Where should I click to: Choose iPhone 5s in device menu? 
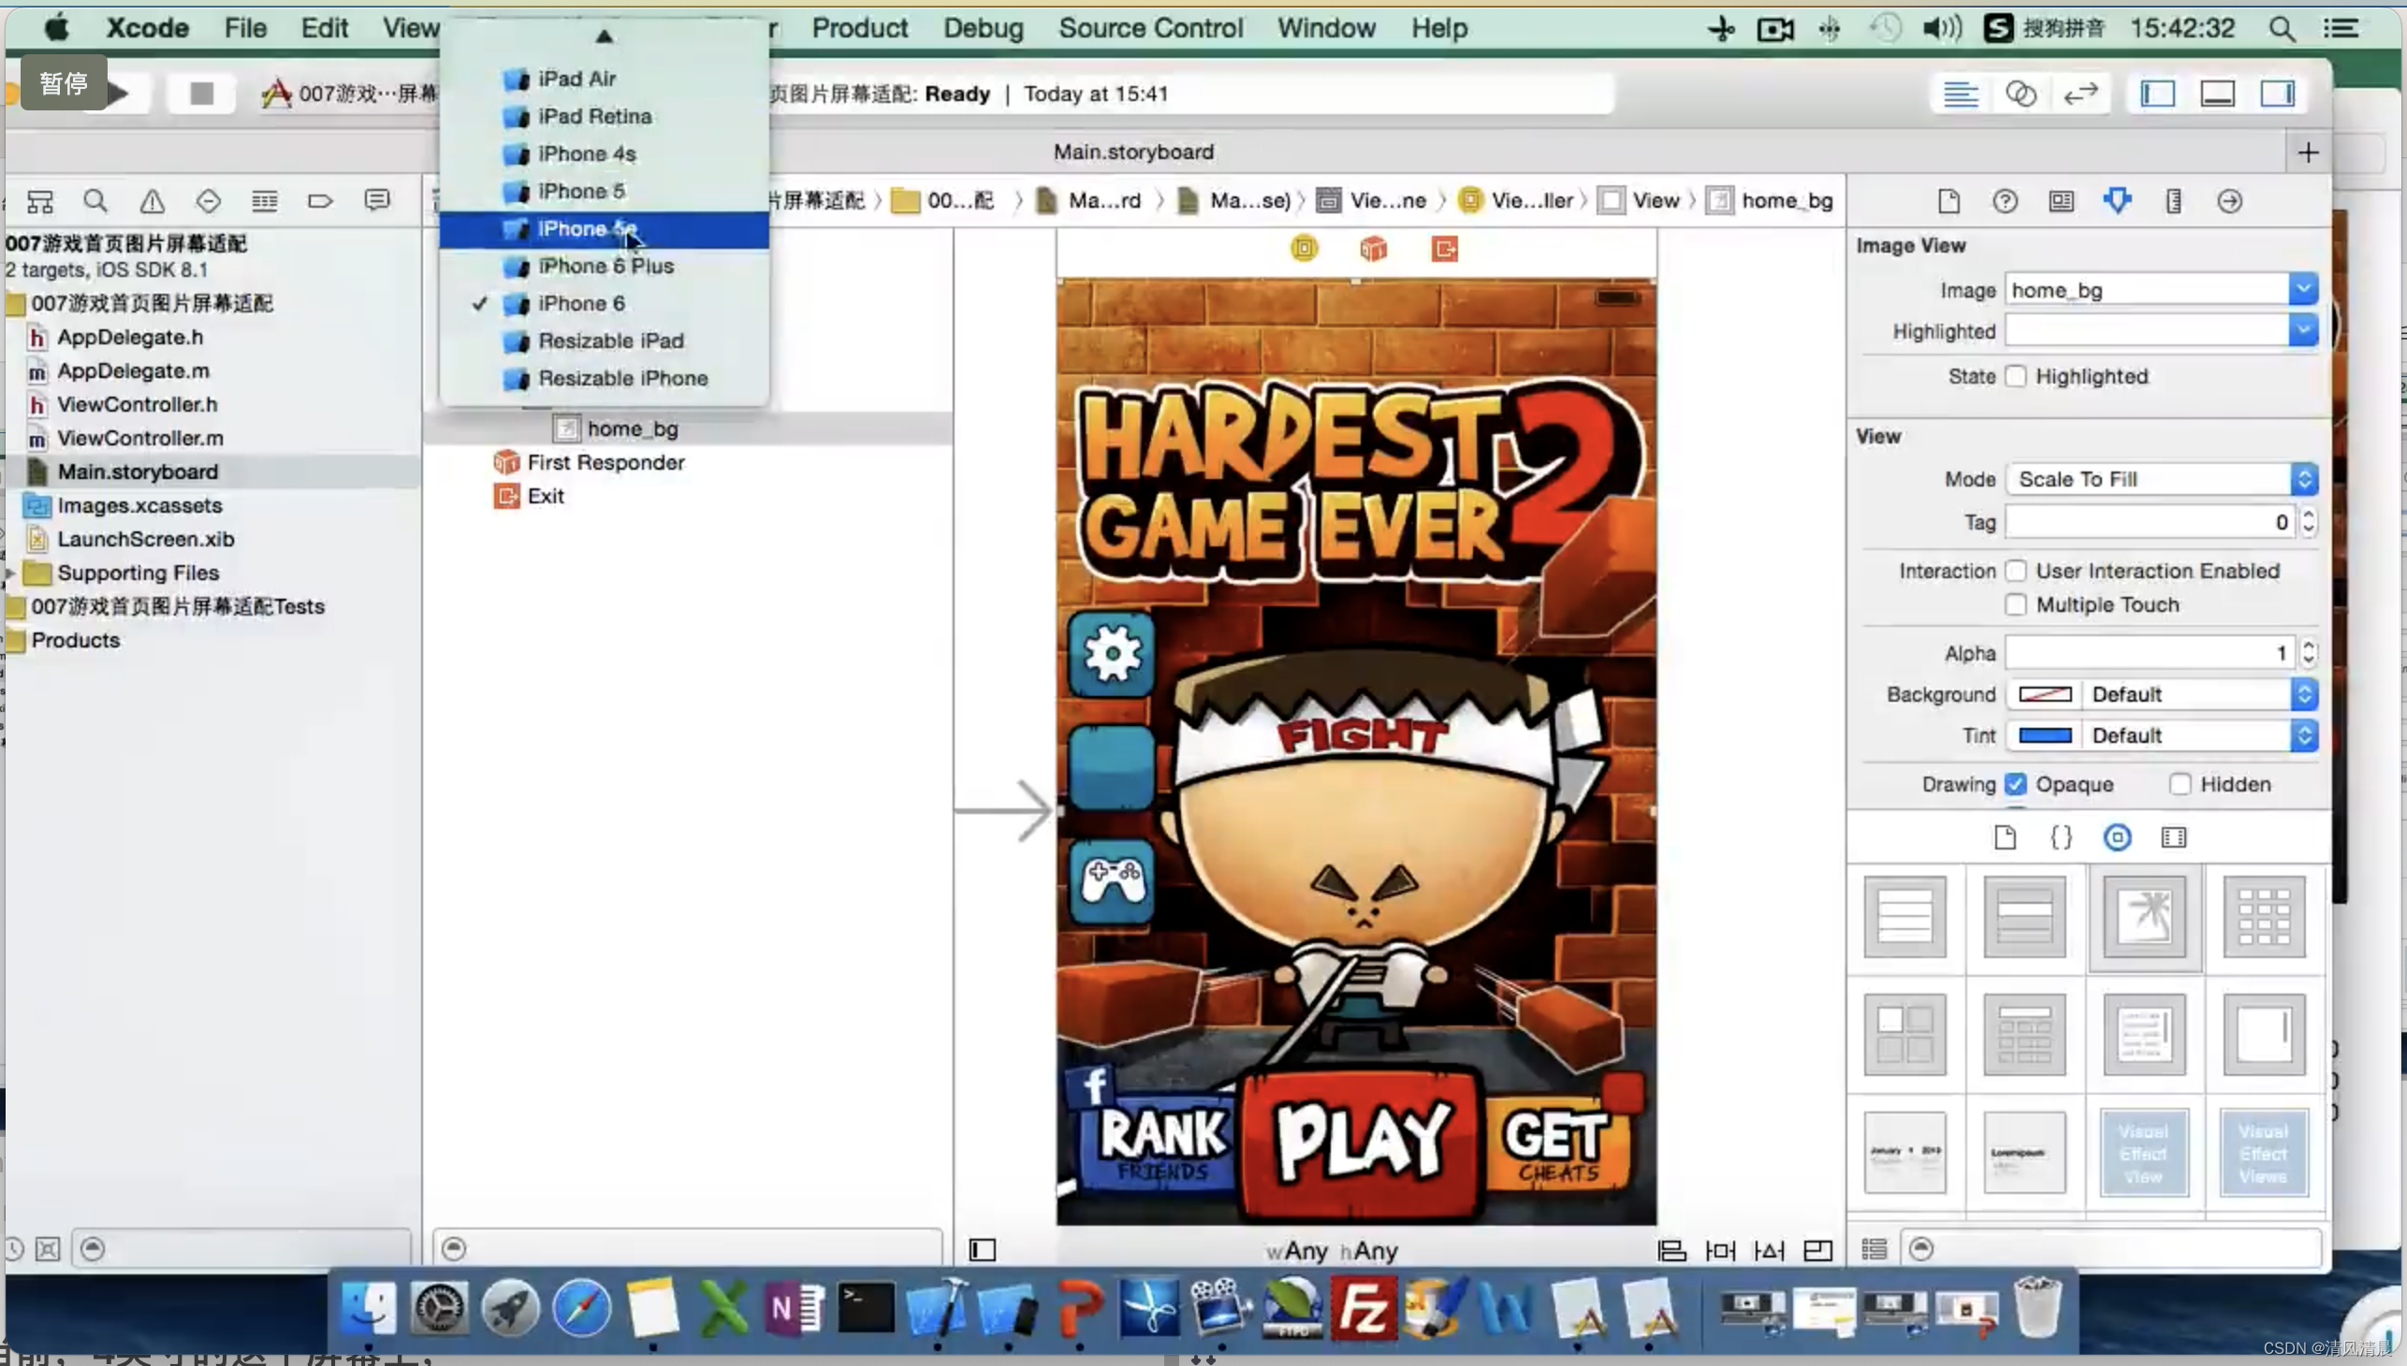605,229
